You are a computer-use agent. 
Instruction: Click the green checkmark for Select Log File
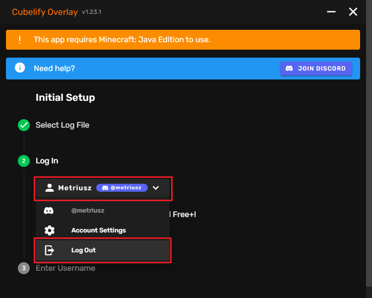click(x=24, y=125)
